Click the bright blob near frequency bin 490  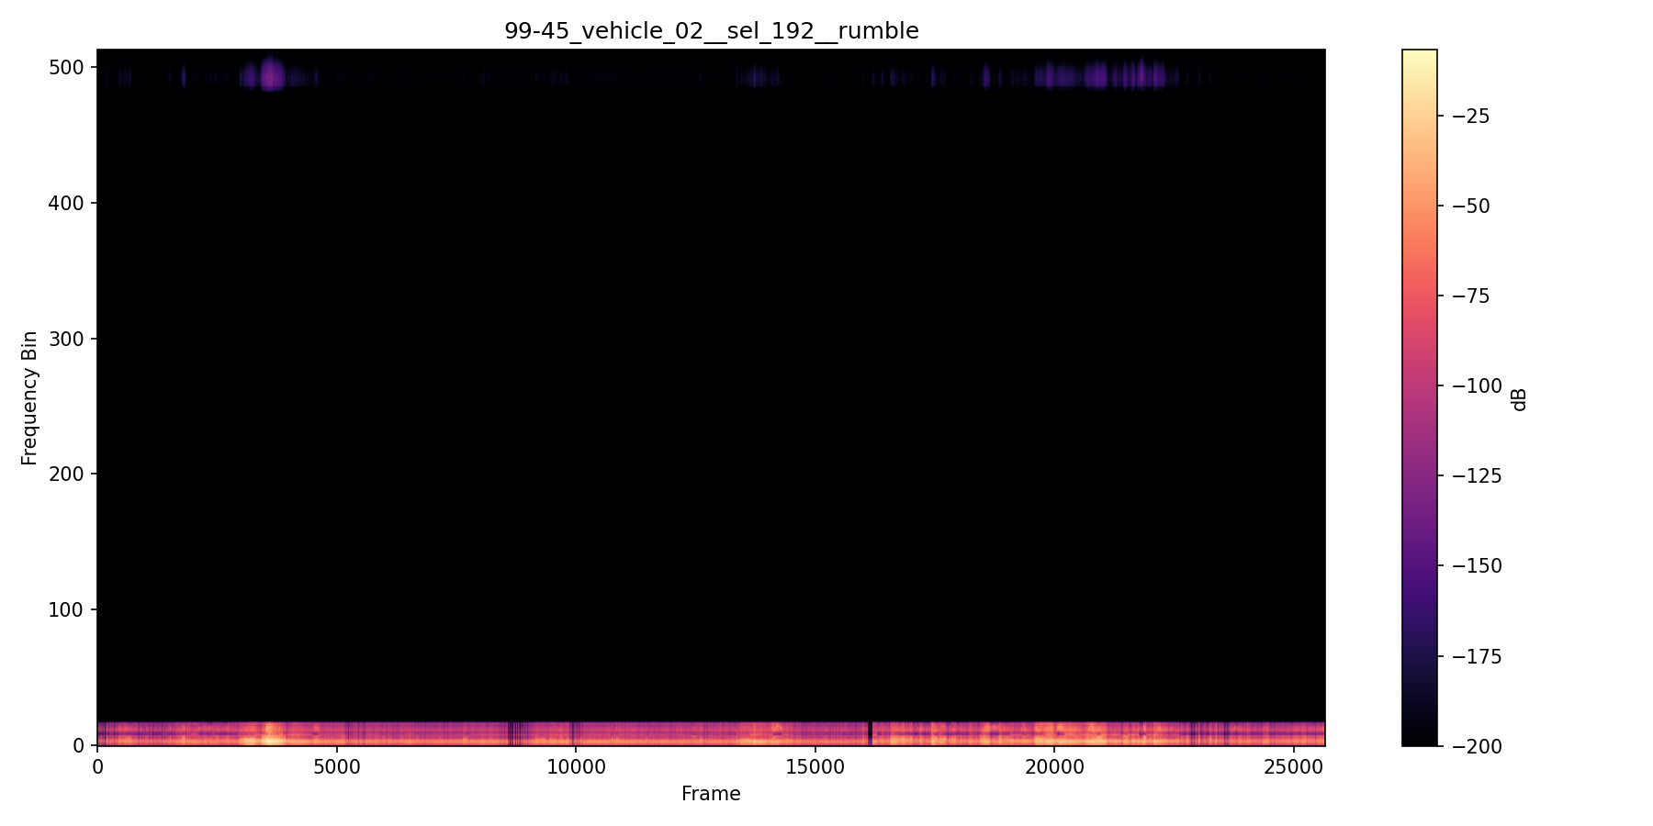(x=271, y=78)
